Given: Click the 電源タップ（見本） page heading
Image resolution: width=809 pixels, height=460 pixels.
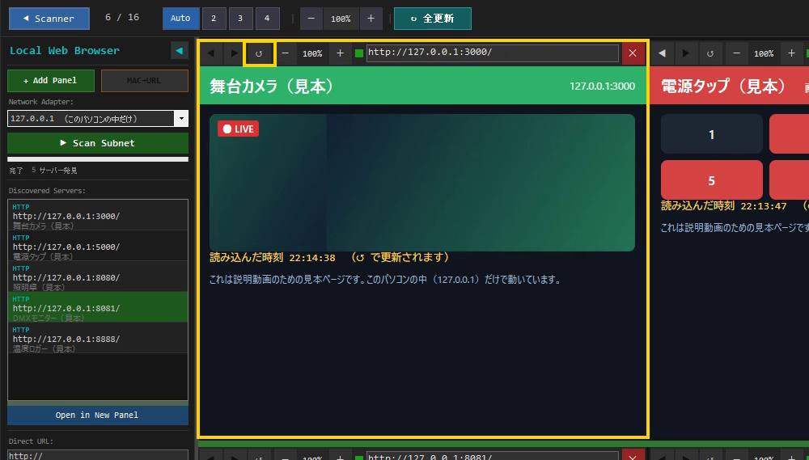Looking at the screenshot, I should tap(724, 87).
